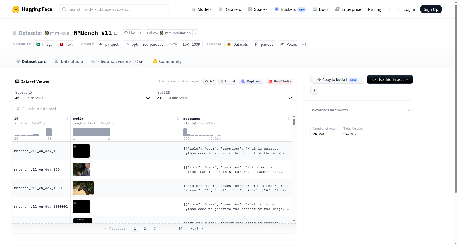Switch to the Dataset card tab
The width and height of the screenshot is (458, 246).
pos(31,61)
